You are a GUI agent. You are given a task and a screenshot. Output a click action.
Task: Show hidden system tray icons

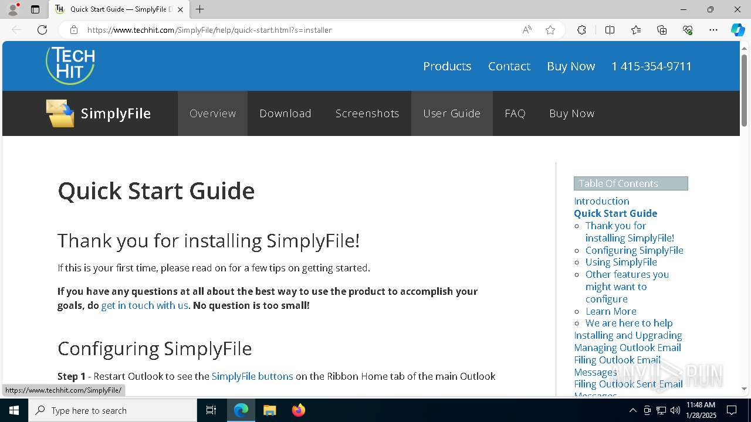pyautogui.click(x=632, y=410)
